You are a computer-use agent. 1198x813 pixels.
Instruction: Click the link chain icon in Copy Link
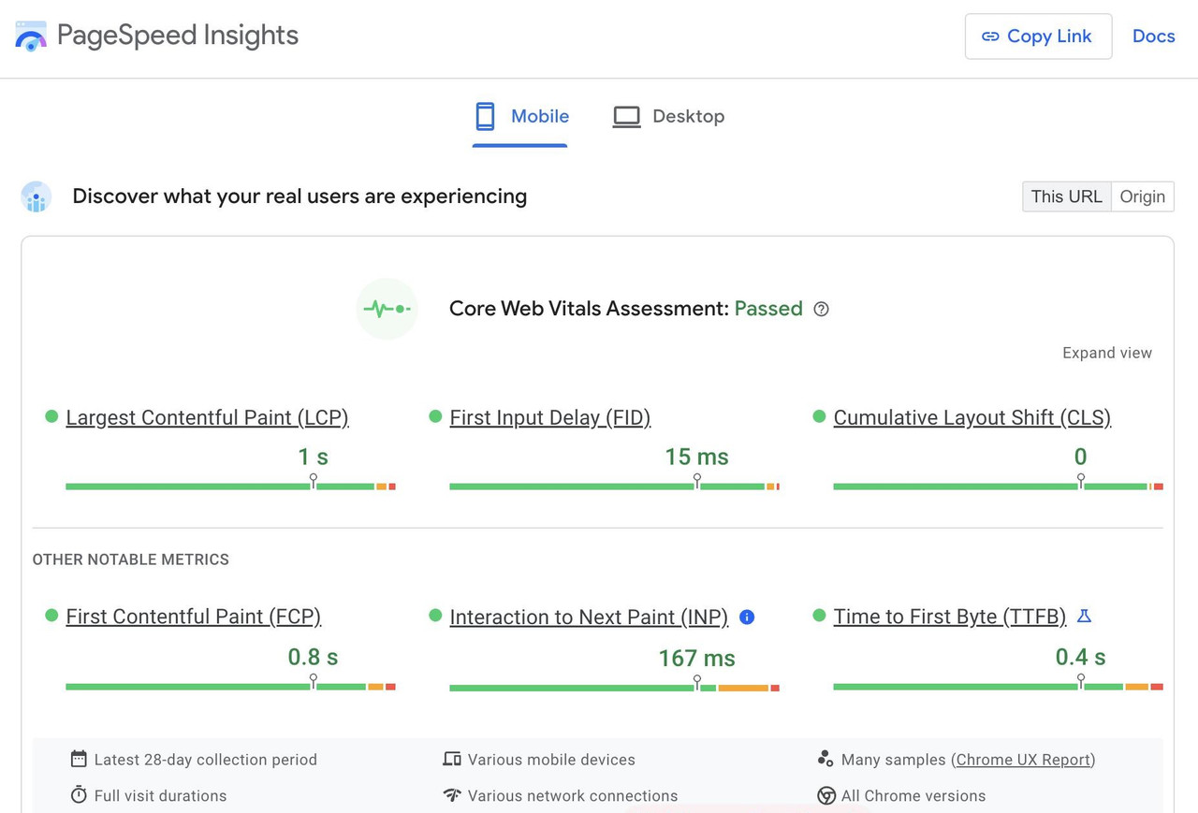point(990,36)
